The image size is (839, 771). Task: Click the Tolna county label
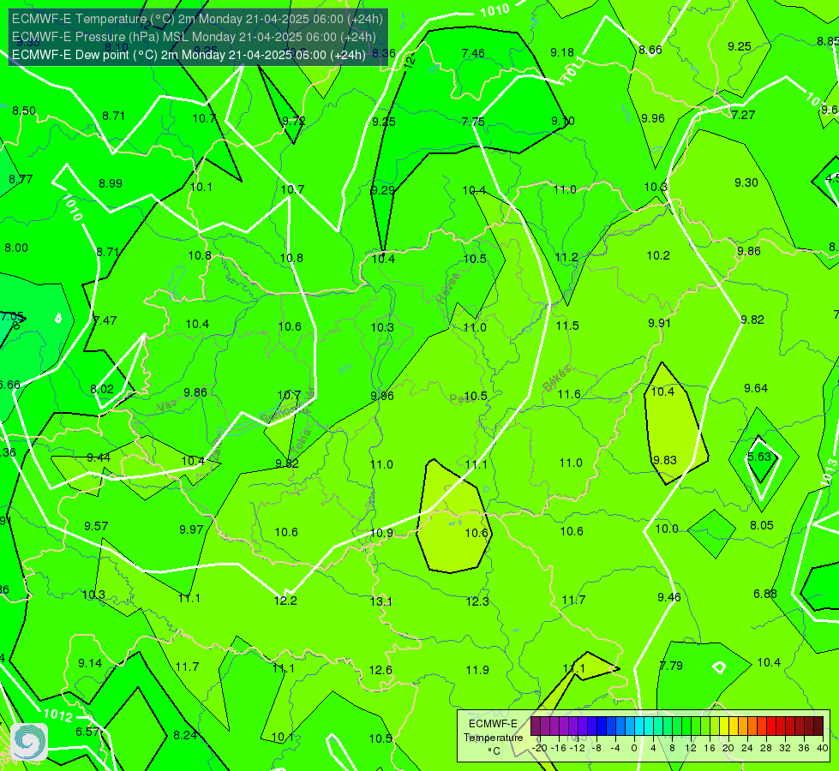pos(300,441)
